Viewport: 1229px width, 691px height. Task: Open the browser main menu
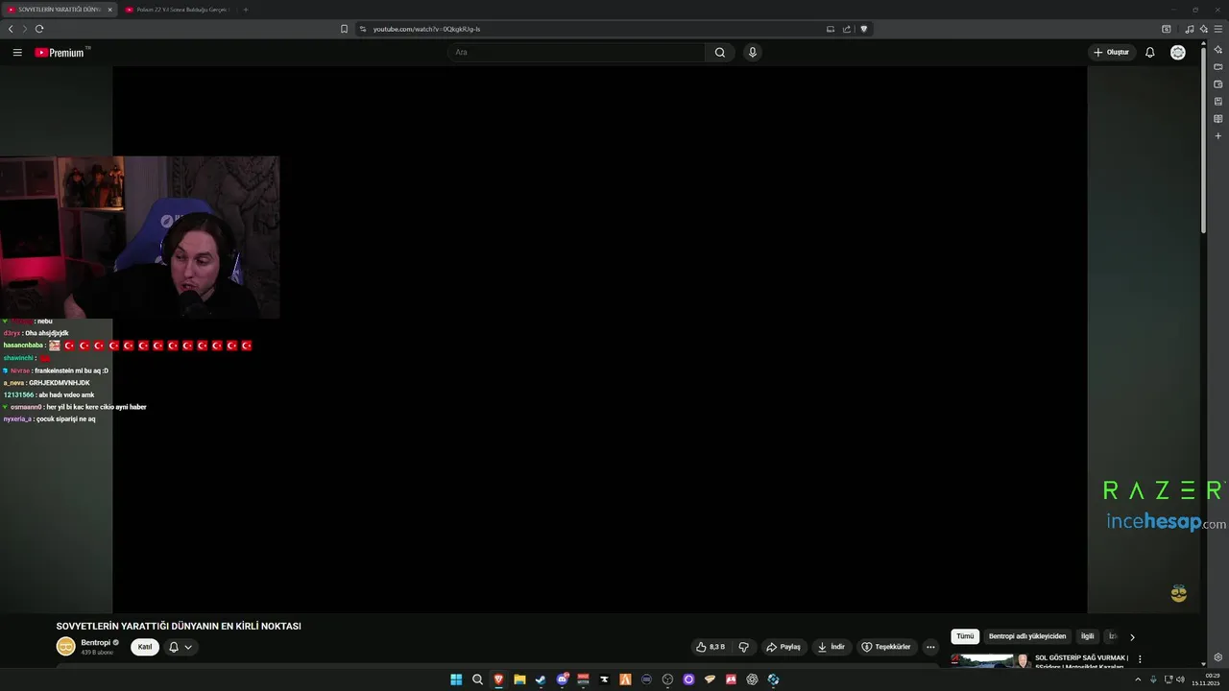[x=1218, y=29]
